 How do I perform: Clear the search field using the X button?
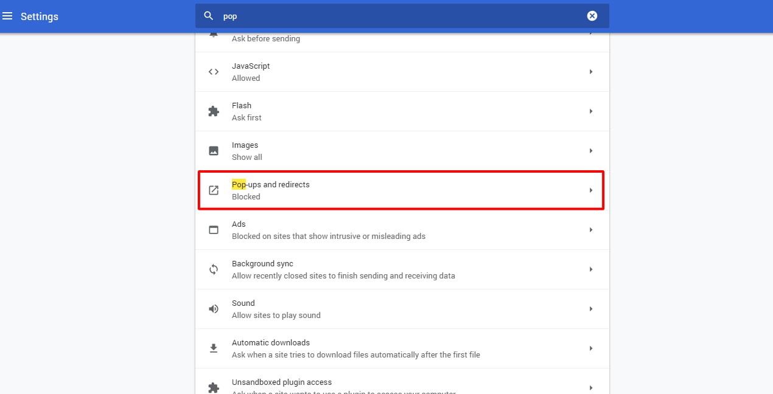click(592, 15)
